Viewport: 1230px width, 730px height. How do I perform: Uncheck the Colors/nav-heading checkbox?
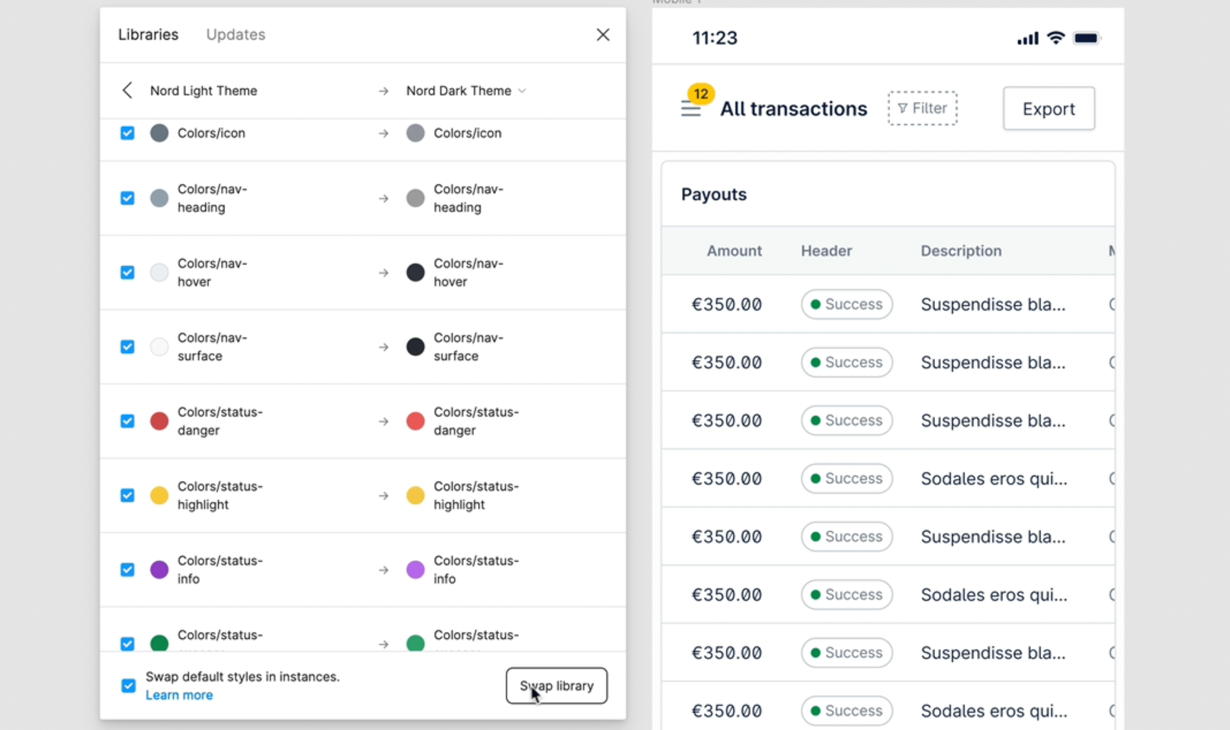tap(127, 198)
